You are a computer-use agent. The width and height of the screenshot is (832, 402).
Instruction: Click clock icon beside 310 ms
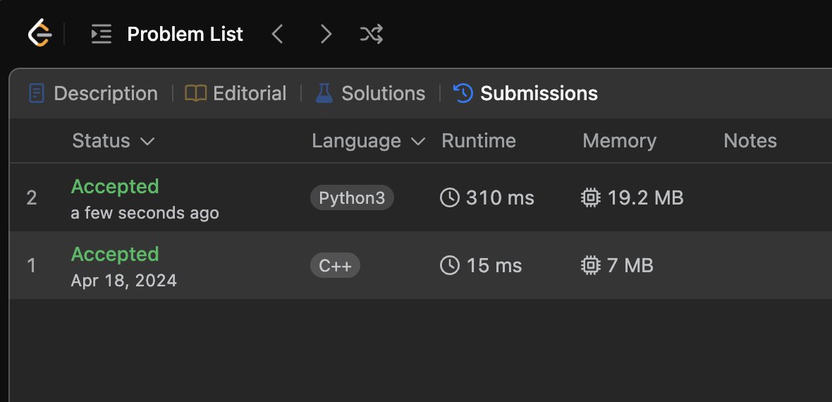[449, 198]
